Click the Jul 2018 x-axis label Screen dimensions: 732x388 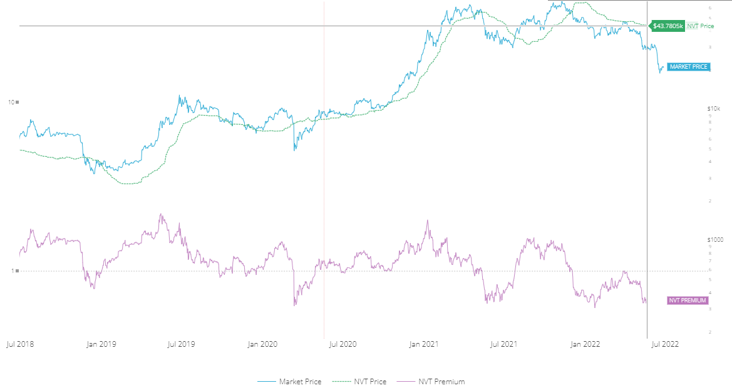(x=21, y=344)
